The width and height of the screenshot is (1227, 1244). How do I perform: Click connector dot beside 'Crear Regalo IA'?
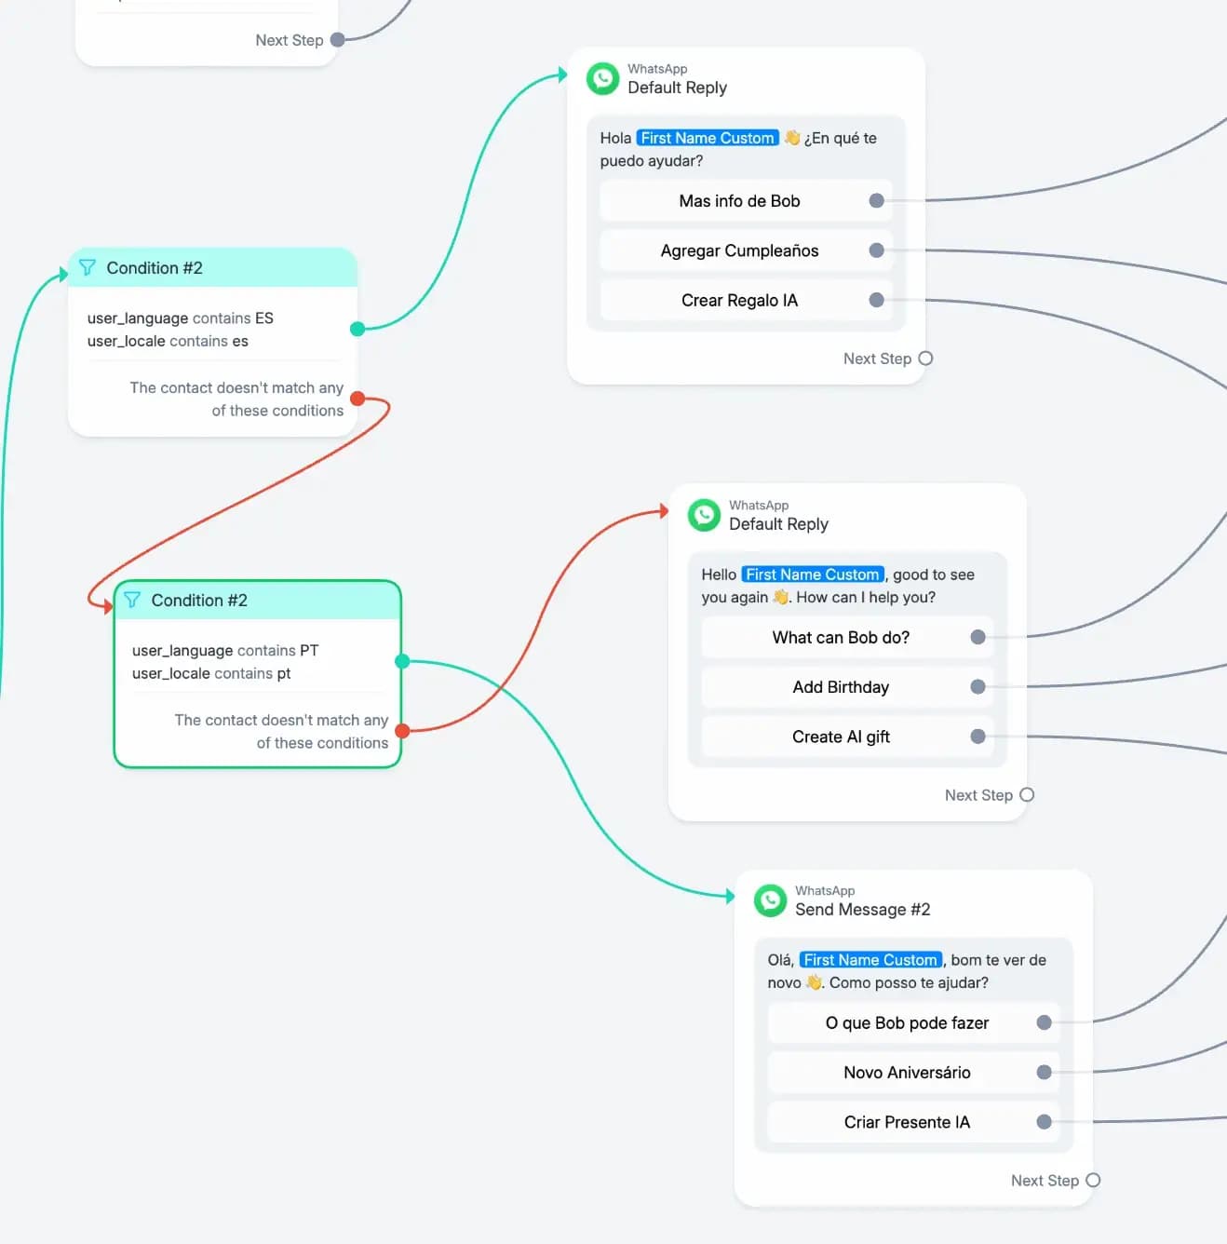coord(876,300)
